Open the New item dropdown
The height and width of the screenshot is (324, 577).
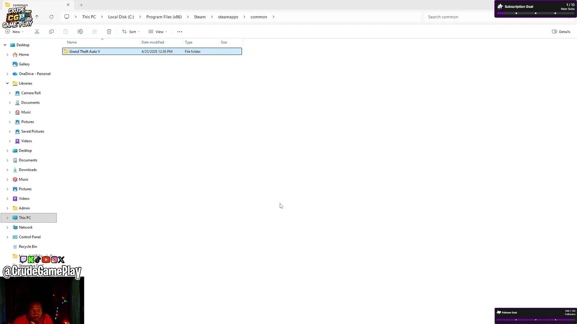click(x=14, y=31)
